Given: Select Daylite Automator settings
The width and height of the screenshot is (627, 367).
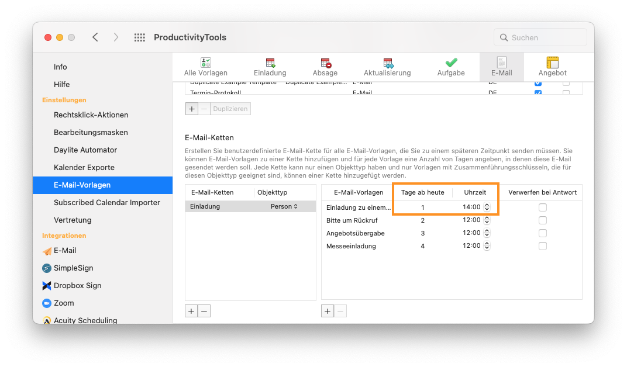Looking at the screenshot, I should (85, 150).
